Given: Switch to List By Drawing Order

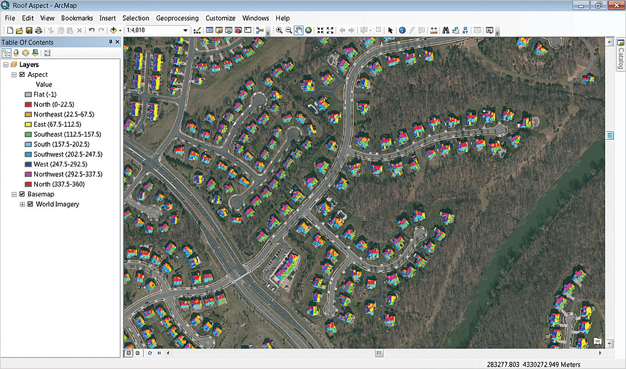Looking at the screenshot, I should click(6, 53).
